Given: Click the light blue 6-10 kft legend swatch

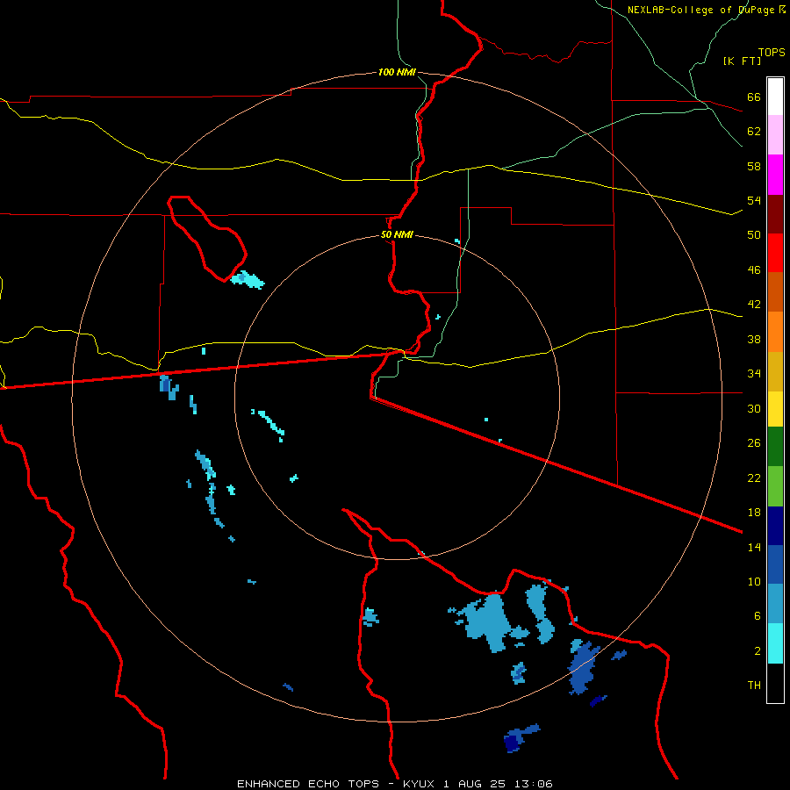Looking at the screenshot, I should click(775, 604).
